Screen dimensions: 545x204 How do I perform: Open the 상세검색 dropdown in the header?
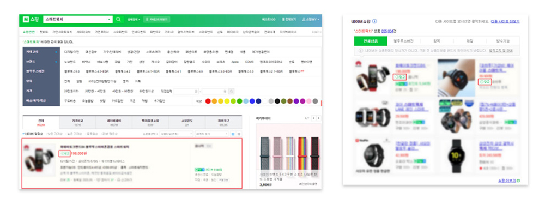coord(134,20)
